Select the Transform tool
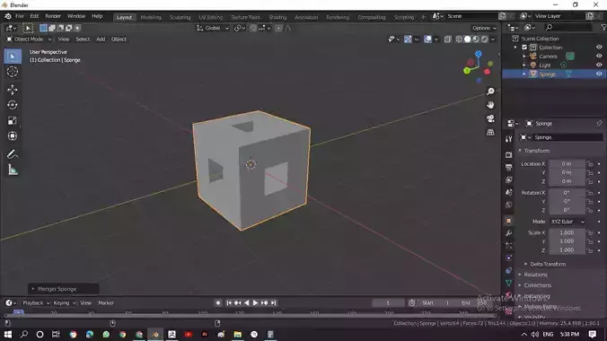The height and width of the screenshot is (341, 607). click(13, 136)
